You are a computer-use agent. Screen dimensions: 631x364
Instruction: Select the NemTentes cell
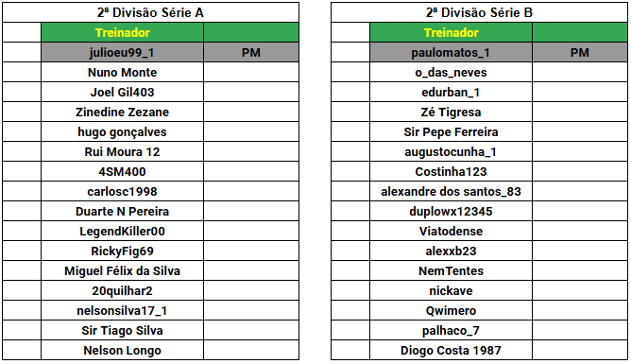coord(452,270)
